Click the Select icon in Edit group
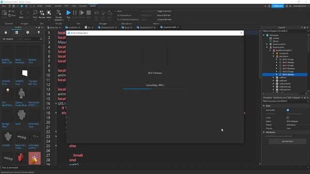This screenshot has height=174, width=310. (49, 13)
